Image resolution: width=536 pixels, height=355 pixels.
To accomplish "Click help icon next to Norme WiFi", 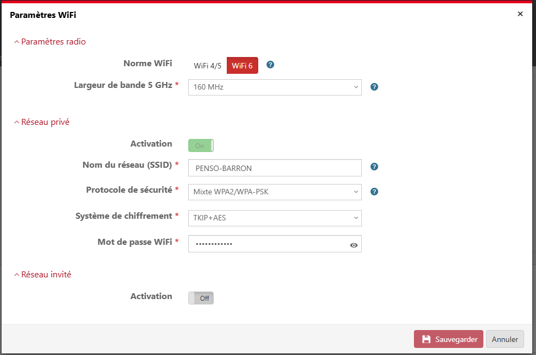I will click(x=270, y=65).
